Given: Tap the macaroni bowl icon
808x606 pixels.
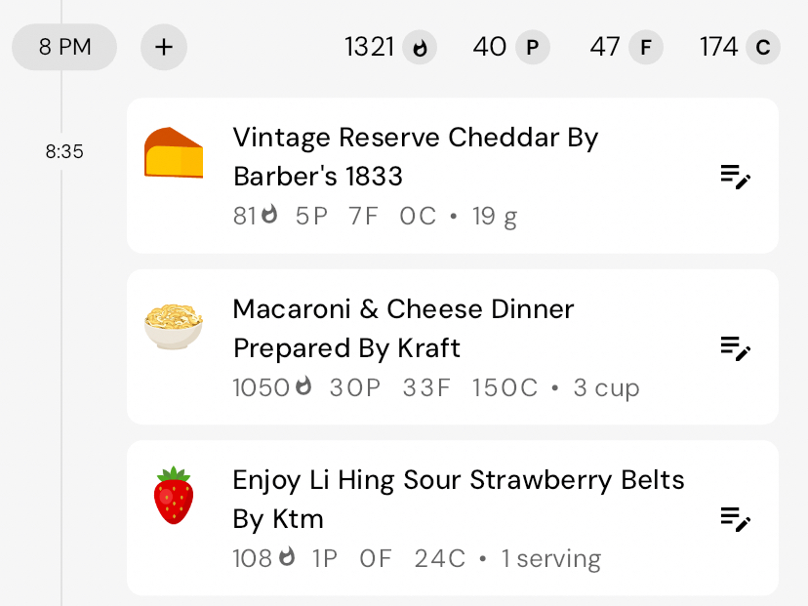Looking at the screenshot, I should click(174, 325).
